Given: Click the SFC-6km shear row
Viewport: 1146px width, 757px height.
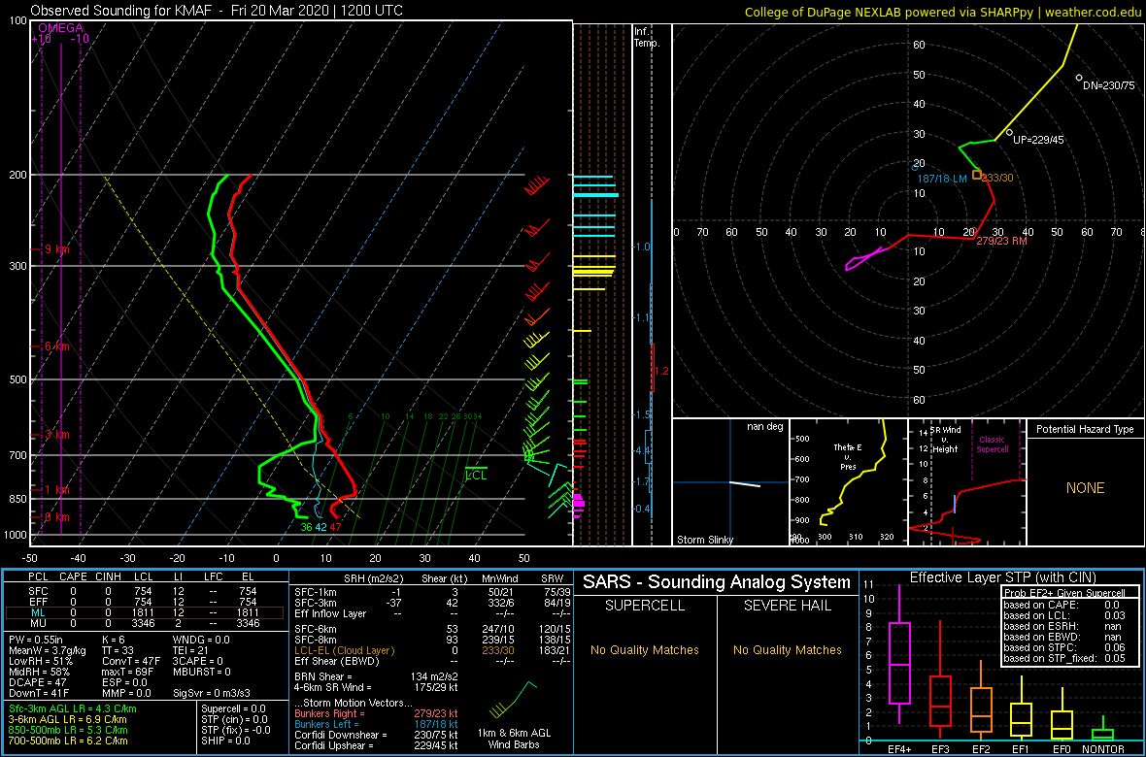Looking at the screenshot, I should (431, 627).
